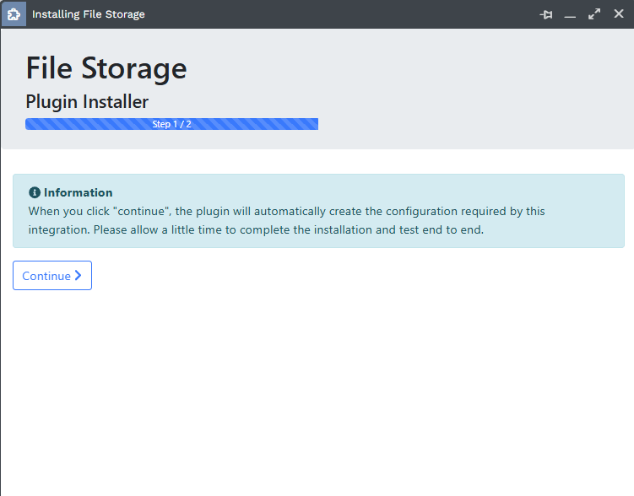This screenshot has width=634, height=496.
Task: Click the "Plugin Installer" subheading
Action: coord(87,102)
